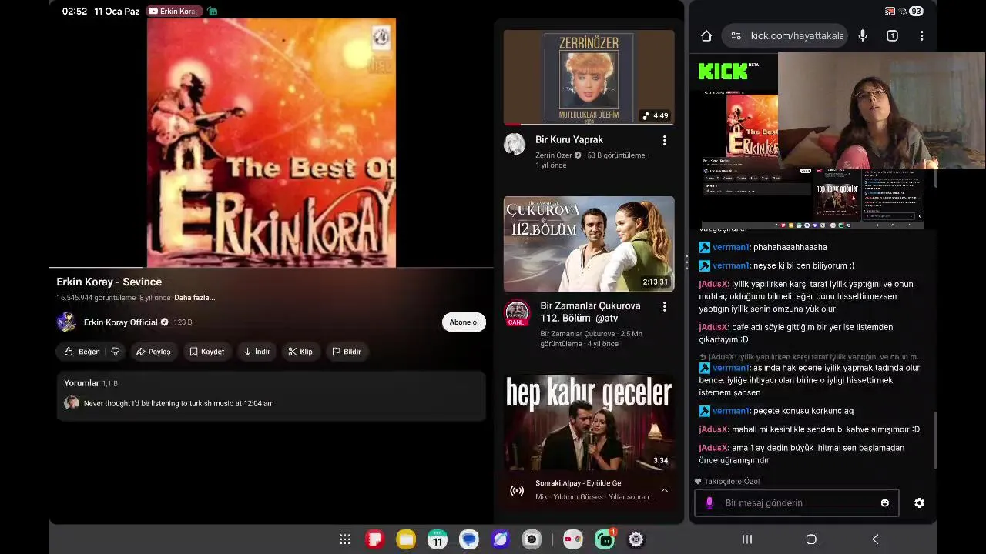Open options for Bir Kuru Yaprak video

(x=664, y=140)
